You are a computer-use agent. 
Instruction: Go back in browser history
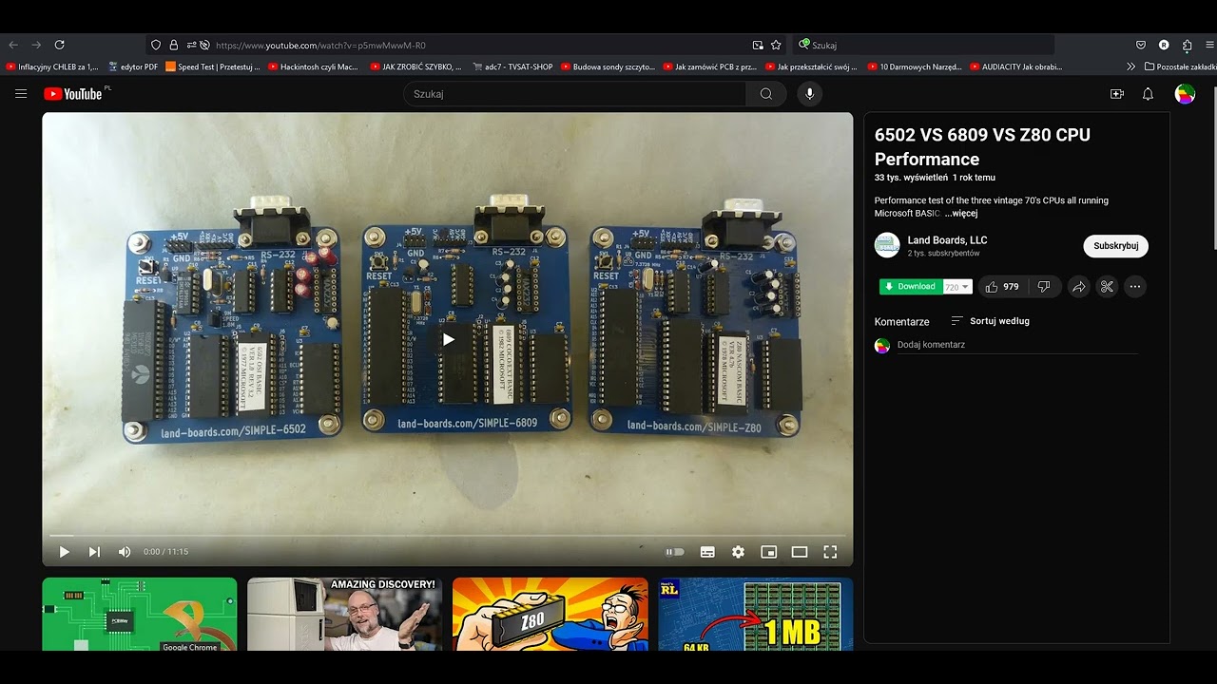point(13,45)
